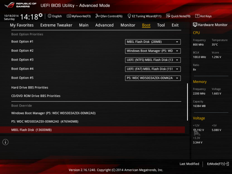
Task: Click Vcore 1.296 V value
Action: click(216, 57)
